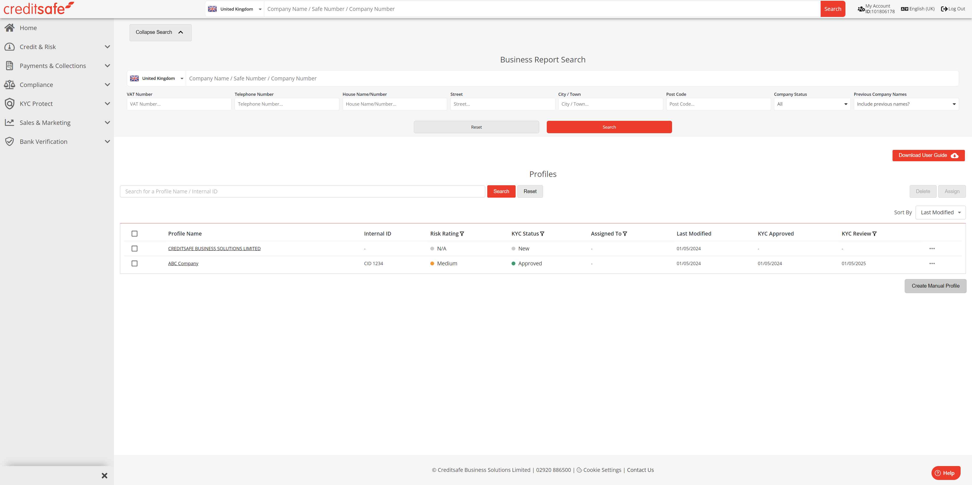Expand the KYC Protect chevron
Viewport: 972px width, 485px height.
tap(107, 104)
